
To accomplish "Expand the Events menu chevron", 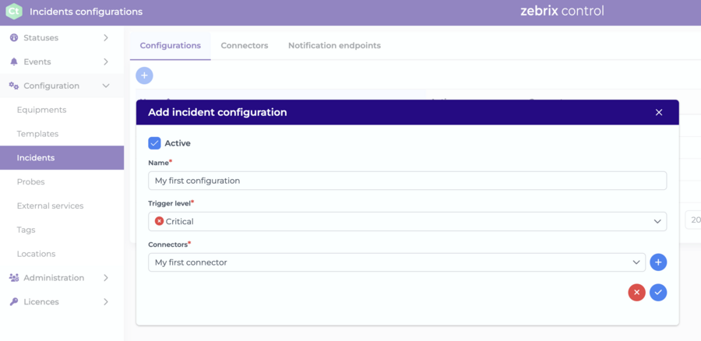I will tap(106, 62).
